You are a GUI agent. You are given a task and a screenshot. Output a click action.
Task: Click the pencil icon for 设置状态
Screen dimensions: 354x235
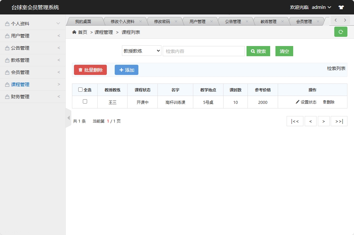[298, 102]
